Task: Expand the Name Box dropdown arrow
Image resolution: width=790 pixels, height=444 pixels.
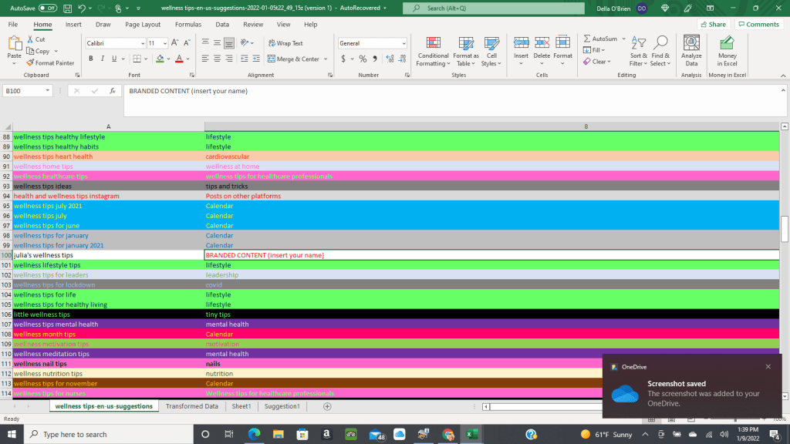Action: point(47,91)
